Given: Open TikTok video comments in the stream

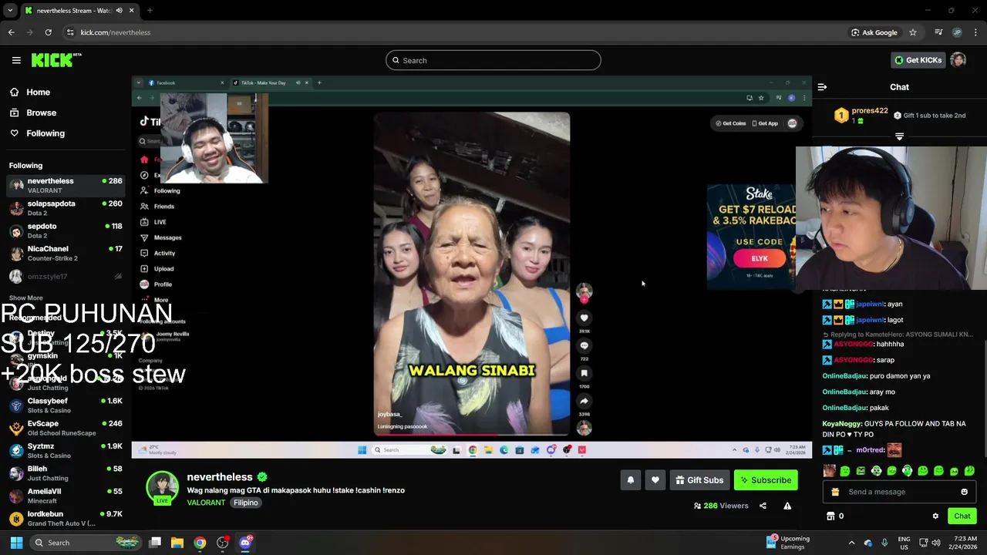Looking at the screenshot, I should [584, 346].
